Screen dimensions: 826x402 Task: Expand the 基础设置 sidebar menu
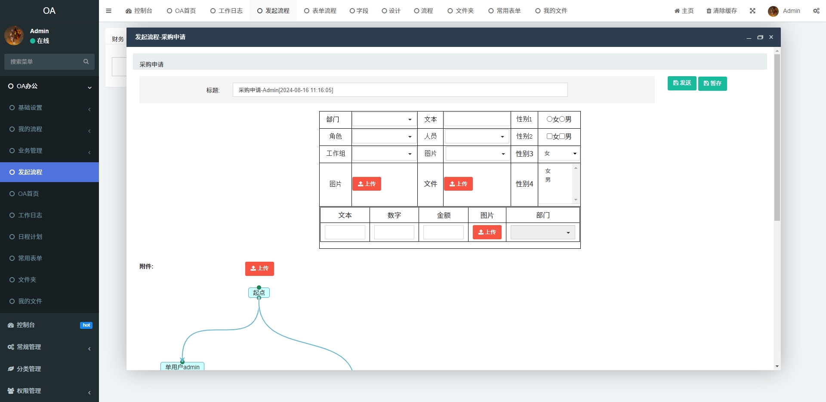pyautogui.click(x=49, y=108)
